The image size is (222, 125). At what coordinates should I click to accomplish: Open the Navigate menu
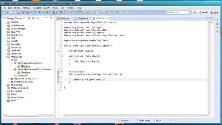tap(37, 8)
